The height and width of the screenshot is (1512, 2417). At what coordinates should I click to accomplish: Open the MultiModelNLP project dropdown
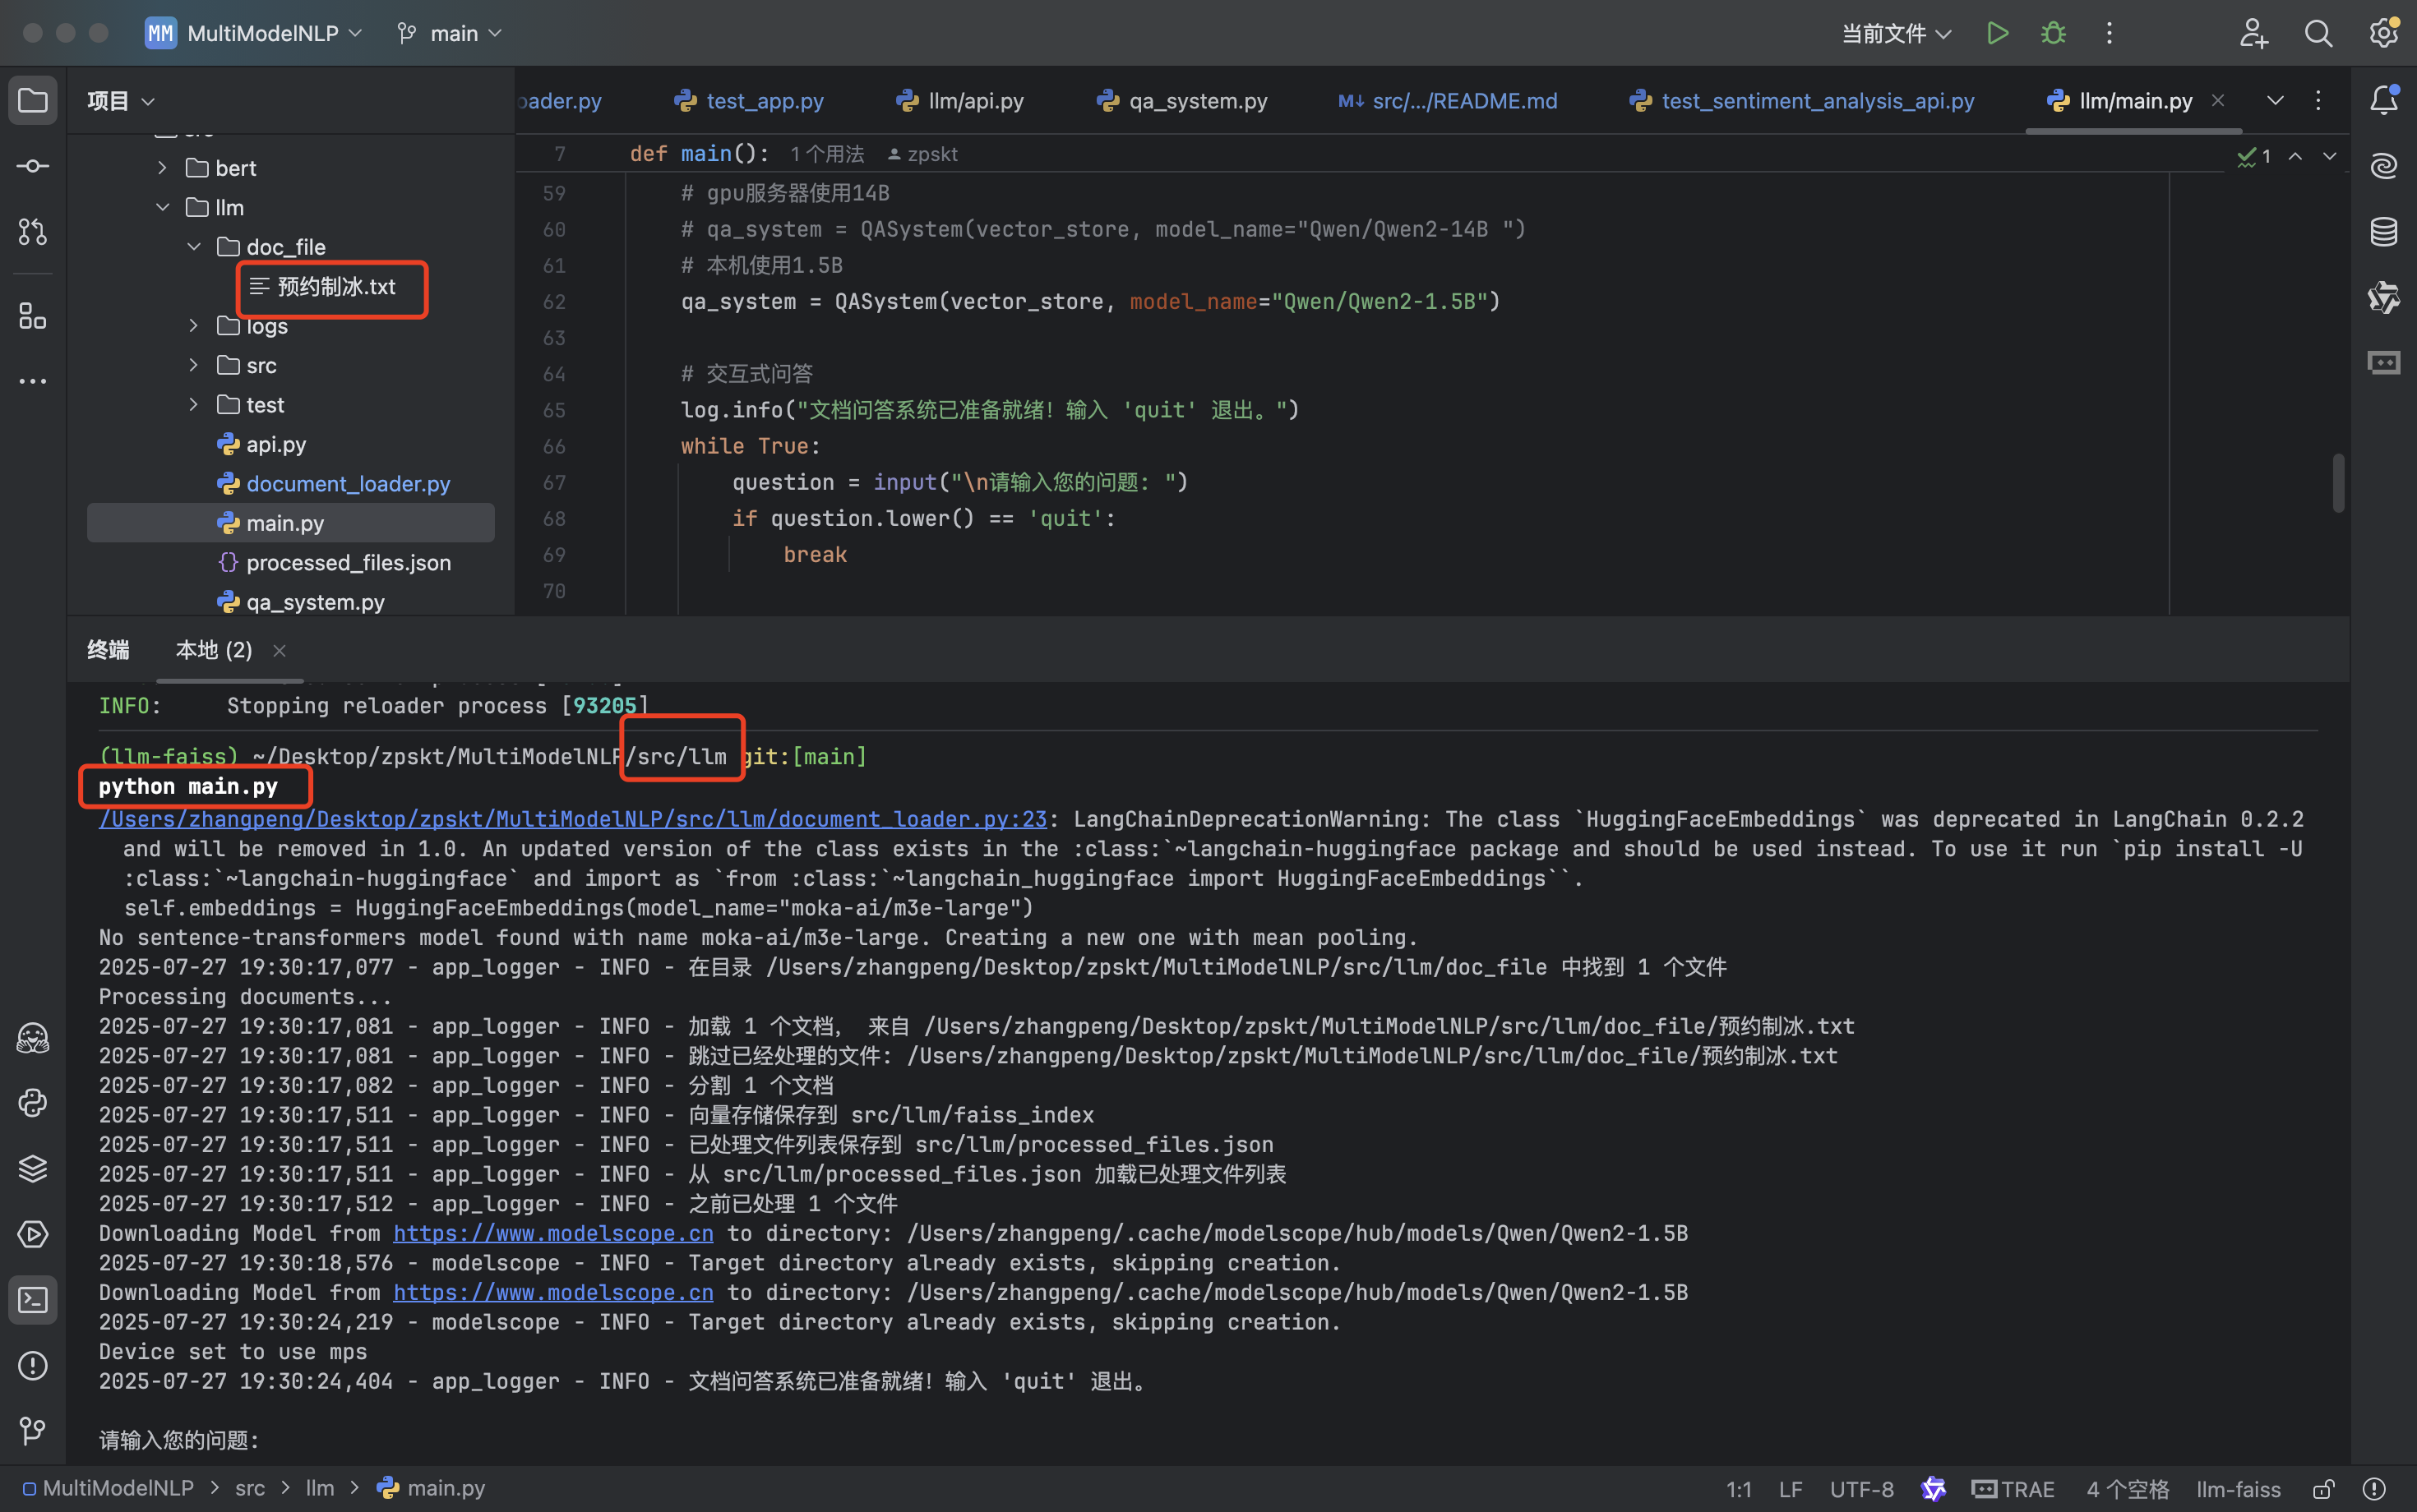pos(254,33)
